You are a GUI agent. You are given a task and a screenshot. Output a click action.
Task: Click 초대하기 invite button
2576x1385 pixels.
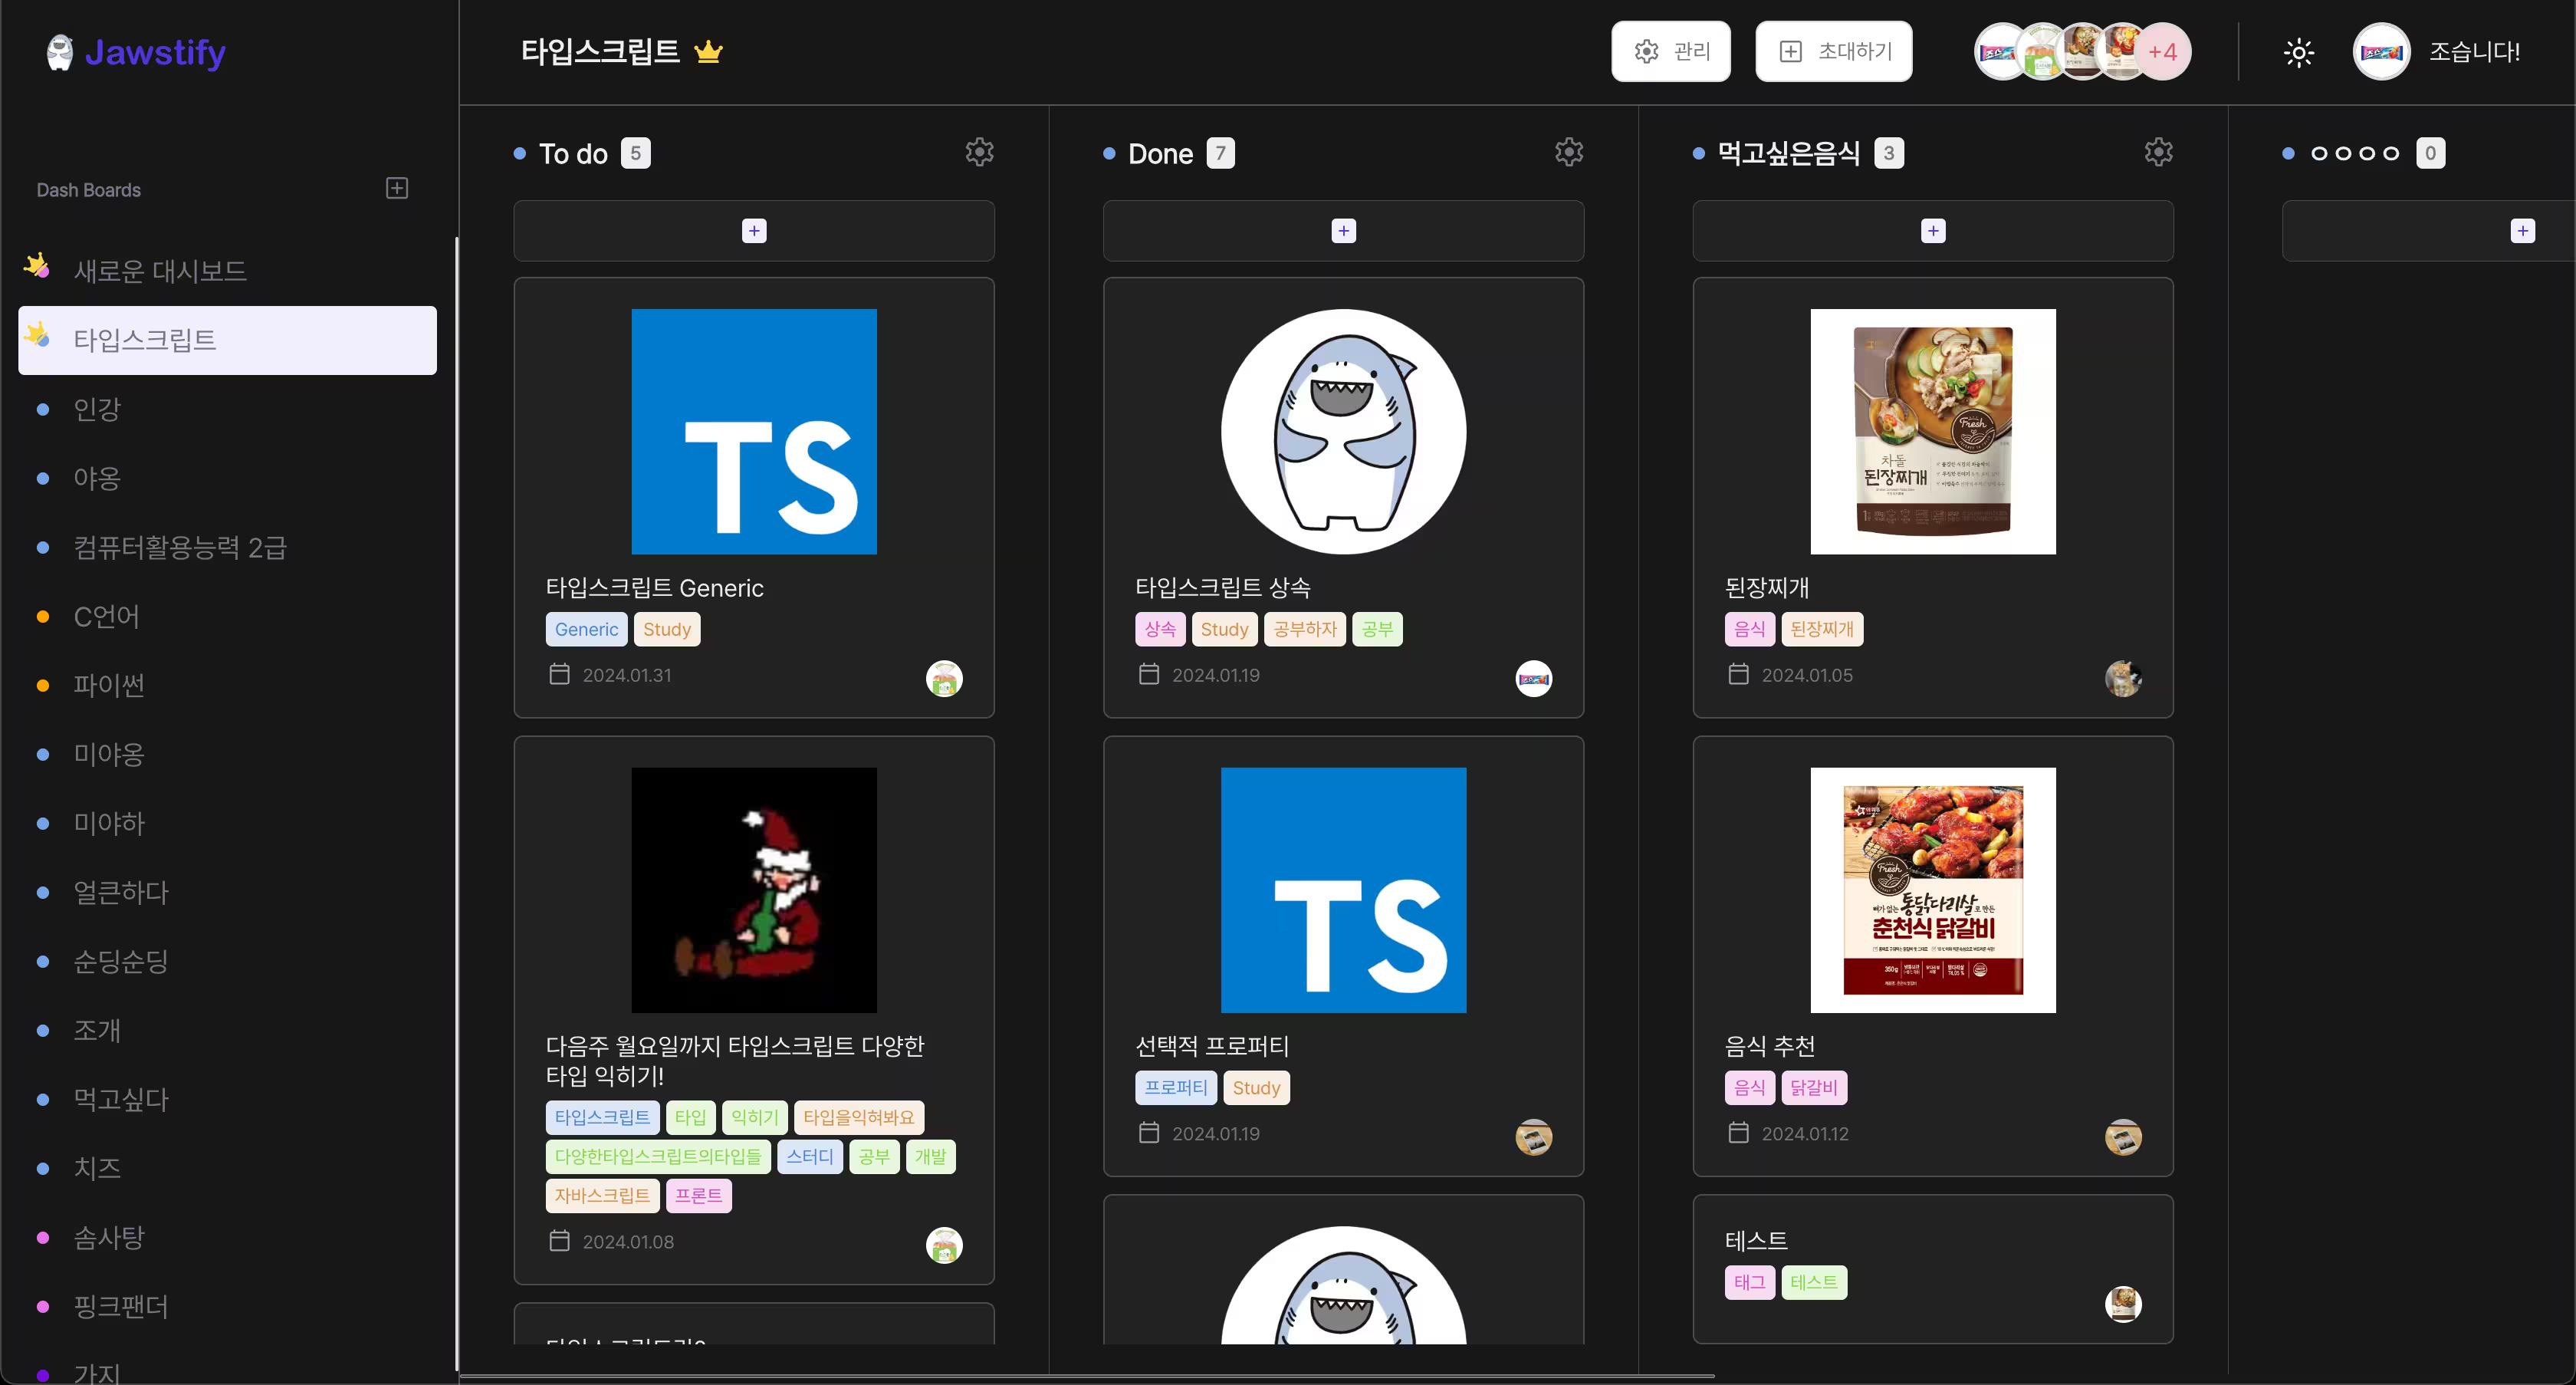coord(1834,51)
